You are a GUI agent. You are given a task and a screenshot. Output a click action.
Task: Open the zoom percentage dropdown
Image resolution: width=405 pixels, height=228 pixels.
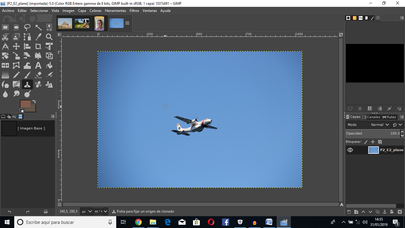click(106, 212)
